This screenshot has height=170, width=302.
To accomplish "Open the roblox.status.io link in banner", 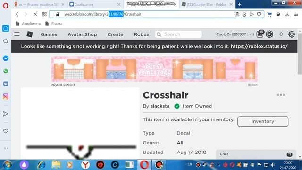I will (259, 46).
